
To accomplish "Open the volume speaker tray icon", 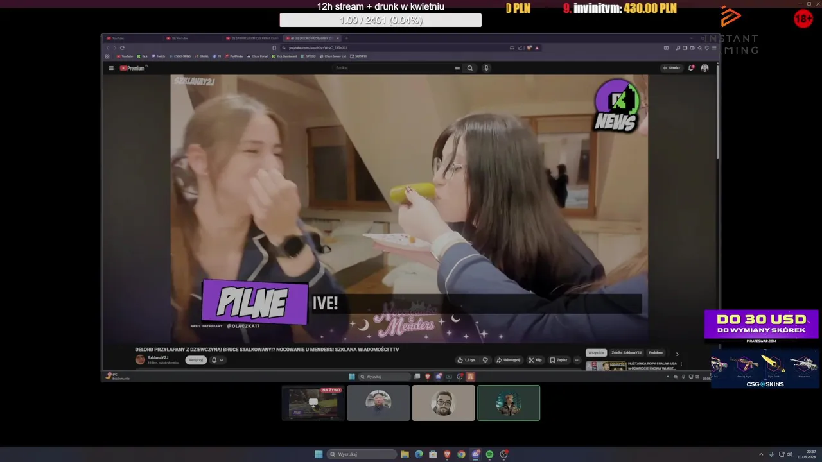I will point(789,454).
